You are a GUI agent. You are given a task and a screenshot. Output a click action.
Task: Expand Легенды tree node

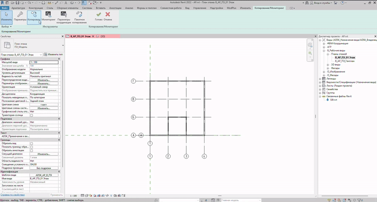[320, 78]
